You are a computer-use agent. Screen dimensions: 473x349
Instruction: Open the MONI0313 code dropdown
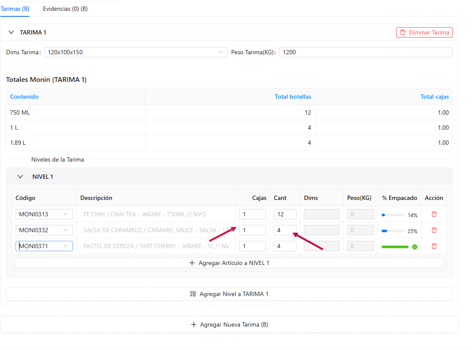44,214
